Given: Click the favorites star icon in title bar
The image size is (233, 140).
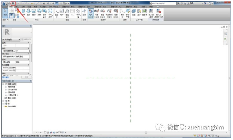Looking at the screenshot, I should [x=185, y=3].
